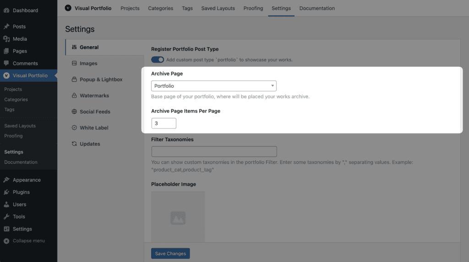Open Watermarks lock icon section
The height and width of the screenshot is (262, 469).
click(x=74, y=96)
